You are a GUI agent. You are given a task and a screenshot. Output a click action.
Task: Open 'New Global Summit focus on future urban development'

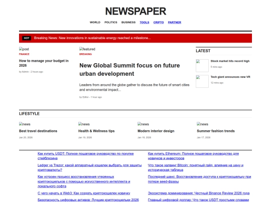tap(129, 70)
